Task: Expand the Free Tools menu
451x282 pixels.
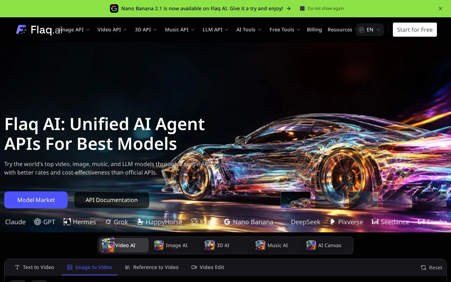Action: tap(285, 30)
